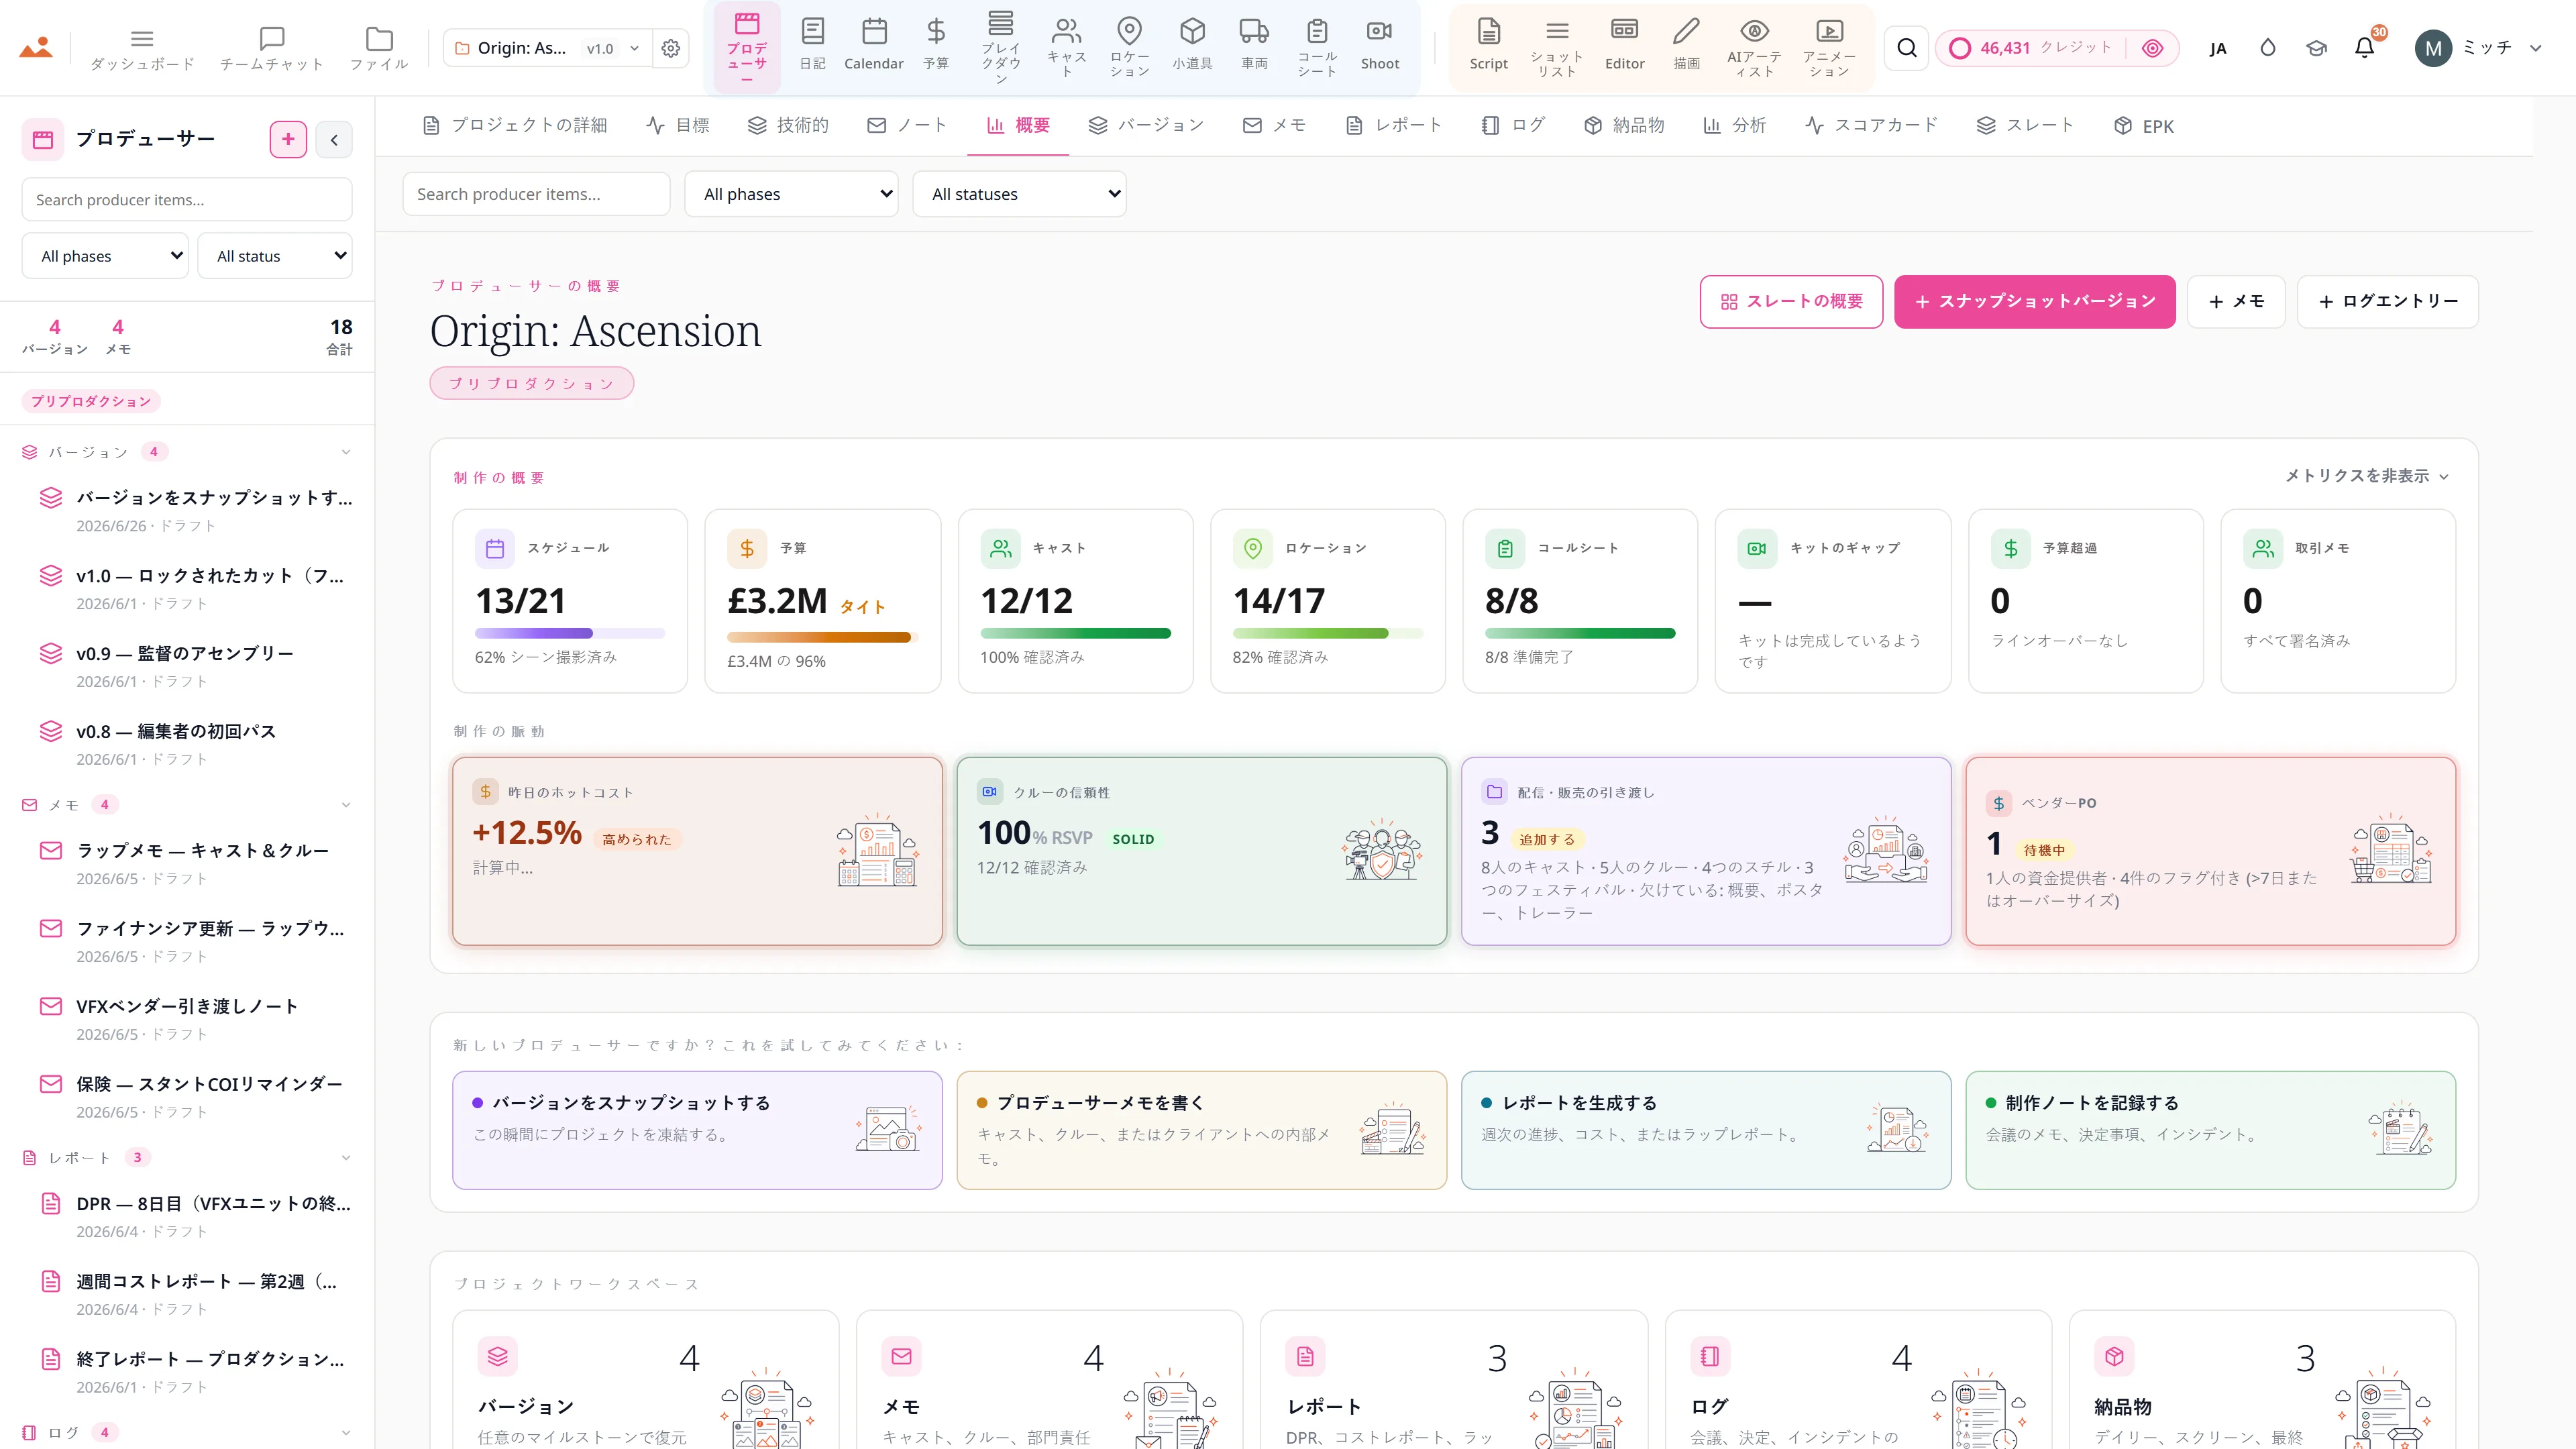The image size is (2576, 1449).
Task: Switch to 目標 tab
Action: pos(678,126)
